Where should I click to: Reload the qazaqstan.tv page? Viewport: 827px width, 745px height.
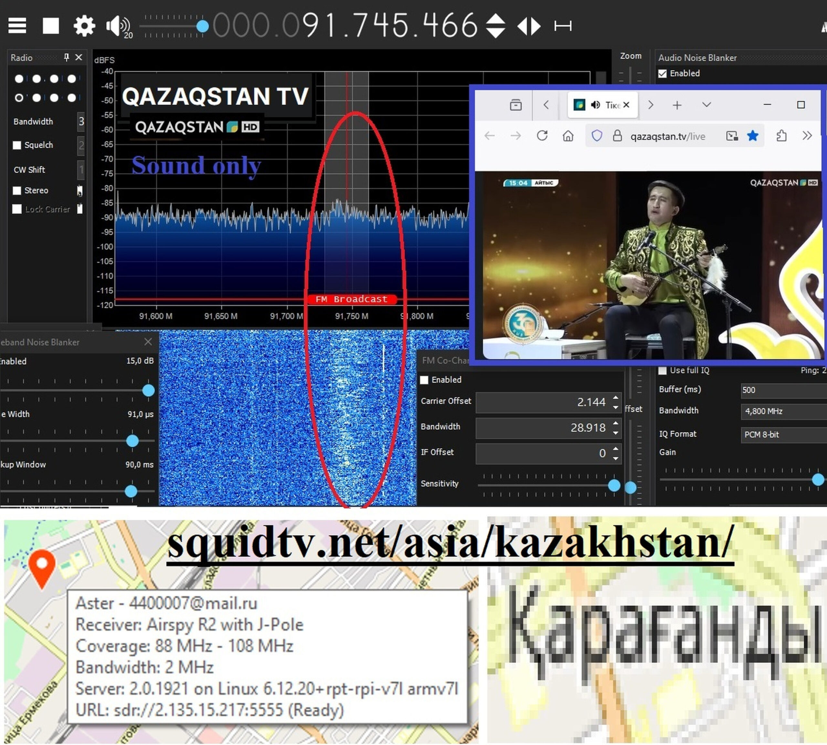point(542,136)
